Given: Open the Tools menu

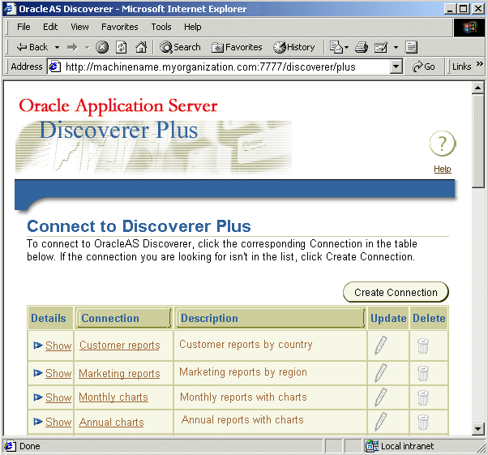Looking at the screenshot, I should click(161, 27).
